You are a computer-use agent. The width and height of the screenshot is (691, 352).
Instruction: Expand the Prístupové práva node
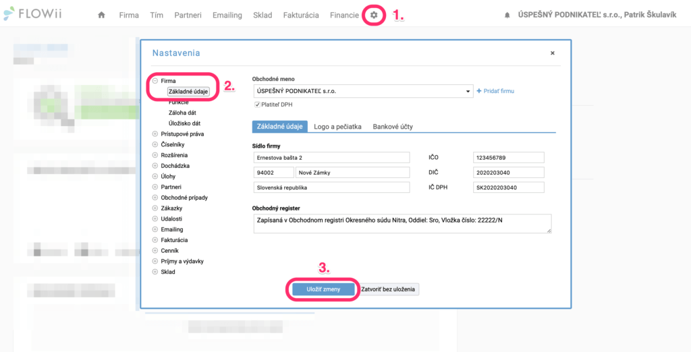tap(155, 134)
